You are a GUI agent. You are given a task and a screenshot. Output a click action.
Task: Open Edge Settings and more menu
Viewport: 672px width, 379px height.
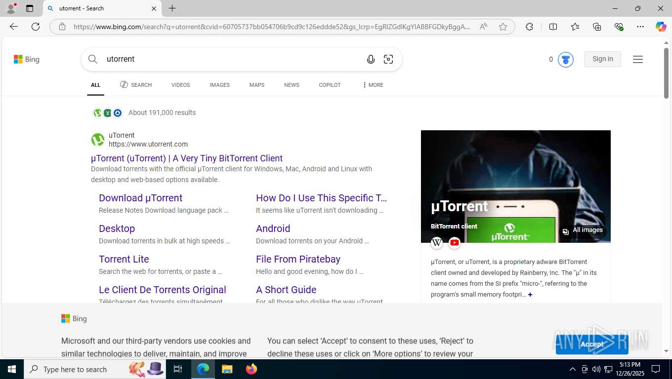(640, 27)
